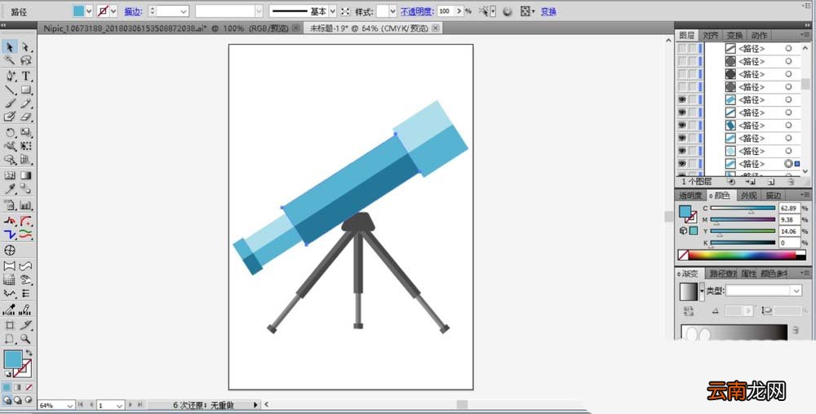Switch to the 变换 panel tab

pos(735,35)
